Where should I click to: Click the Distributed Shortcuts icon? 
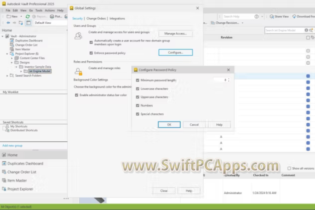point(7,130)
